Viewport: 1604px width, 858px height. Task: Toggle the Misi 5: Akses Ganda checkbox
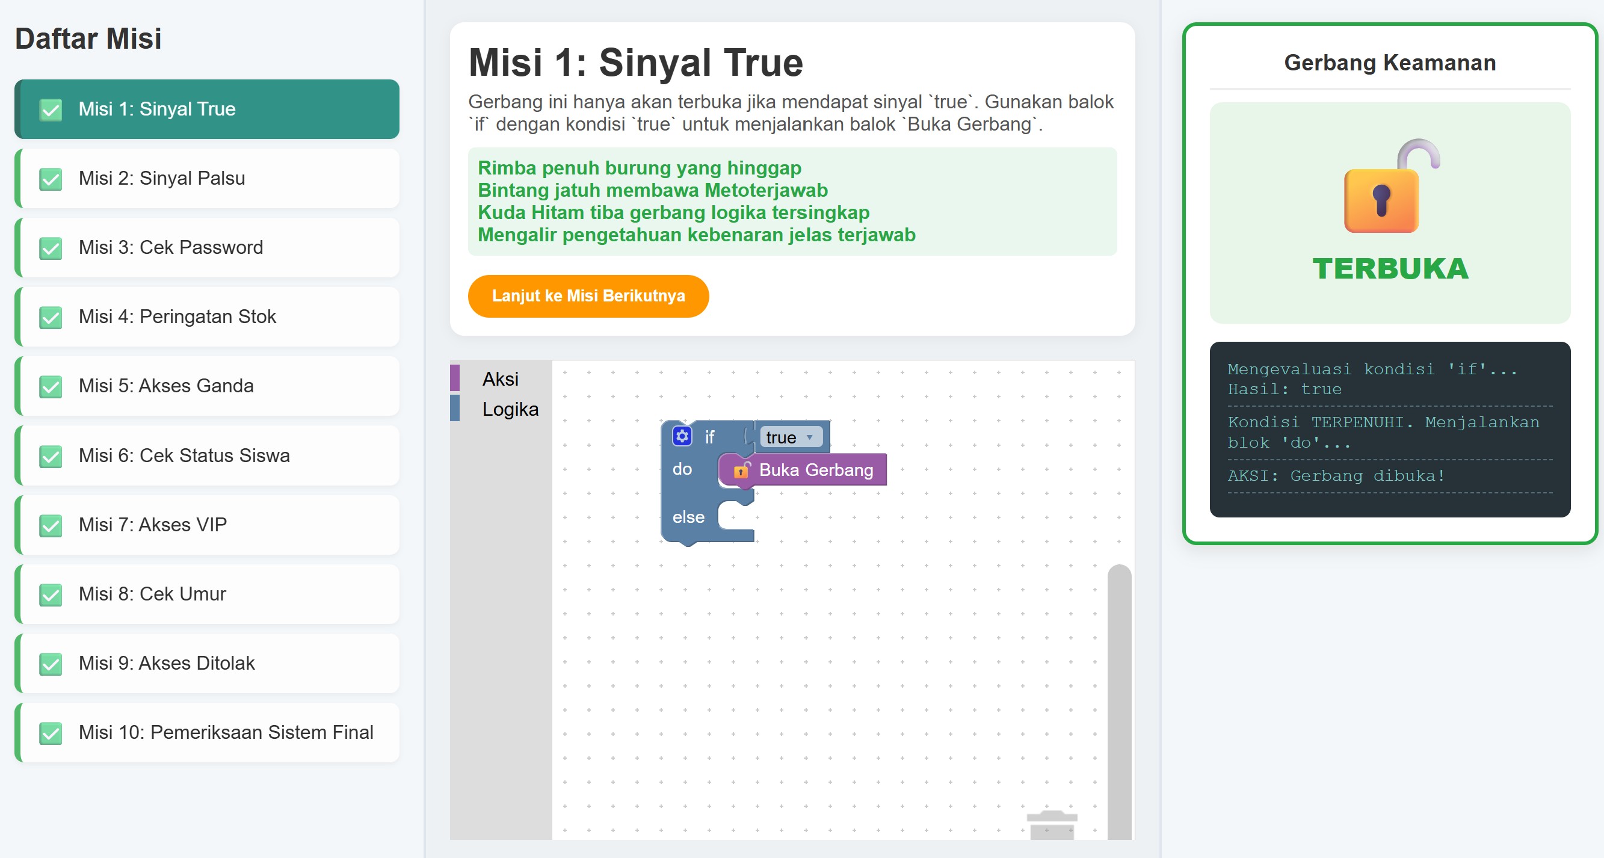[51, 386]
